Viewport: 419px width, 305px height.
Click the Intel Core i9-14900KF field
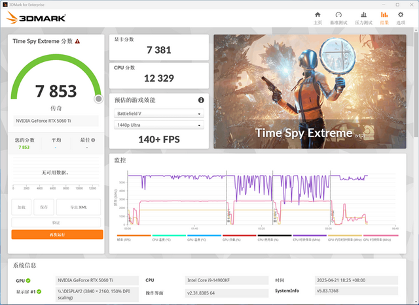(227, 280)
